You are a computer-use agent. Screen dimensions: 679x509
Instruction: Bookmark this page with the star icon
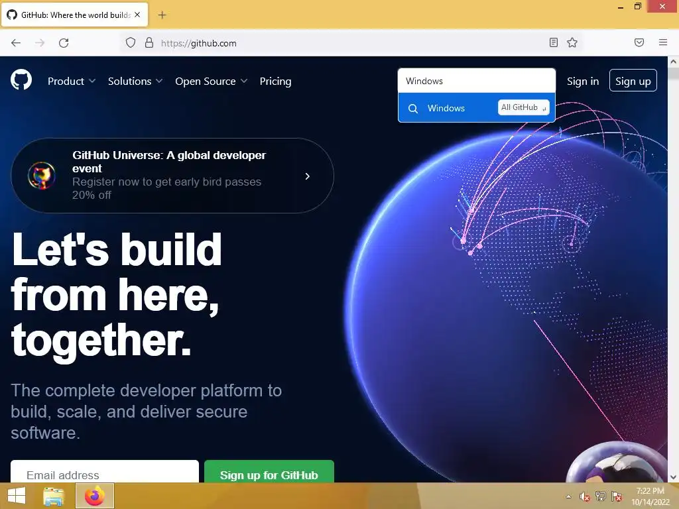tap(572, 42)
